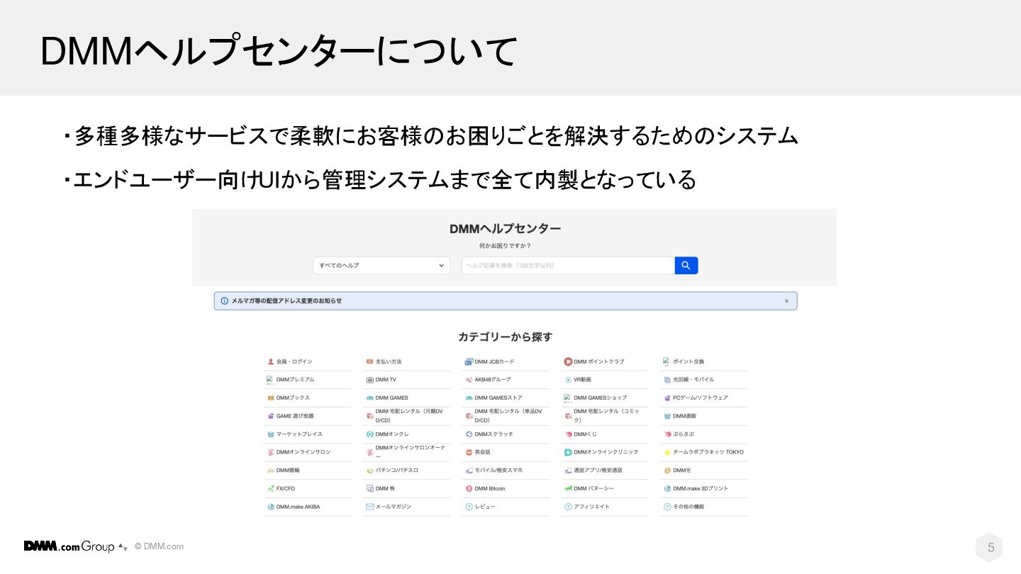Open the 通話アプリ/格安通話 category

(605, 470)
